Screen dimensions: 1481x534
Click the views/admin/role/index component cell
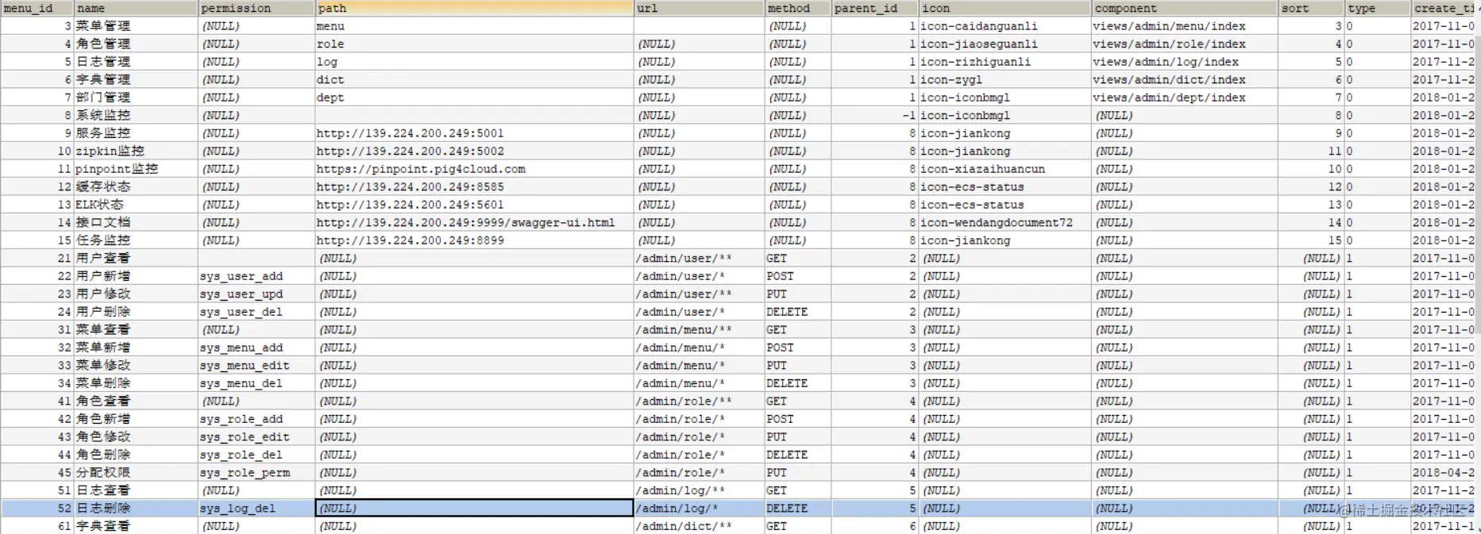[x=1185, y=44]
